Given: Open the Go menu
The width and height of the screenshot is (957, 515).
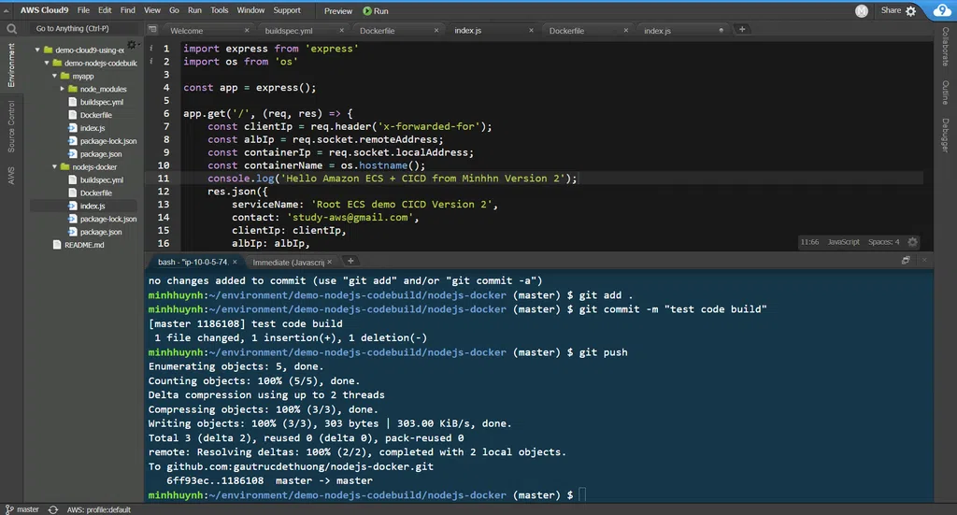Looking at the screenshot, I should point(174,10).
